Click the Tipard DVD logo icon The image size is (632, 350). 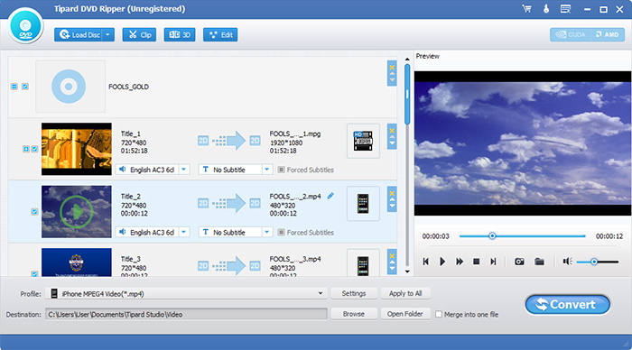(x=25, y=26)
